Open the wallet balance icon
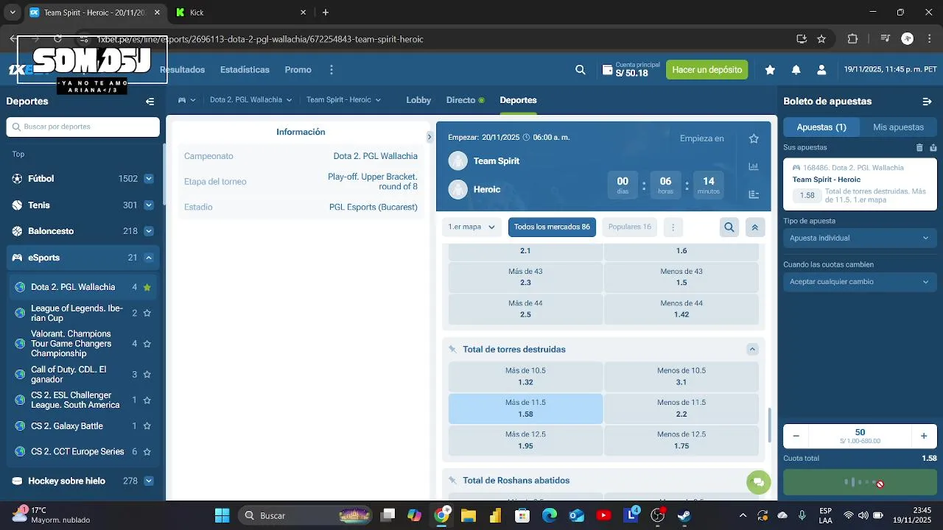943x530 pixels. 608,70
